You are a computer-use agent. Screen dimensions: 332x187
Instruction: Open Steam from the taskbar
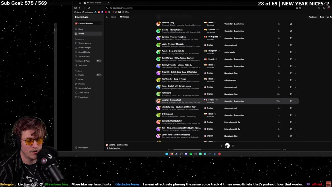pos(176,154)
